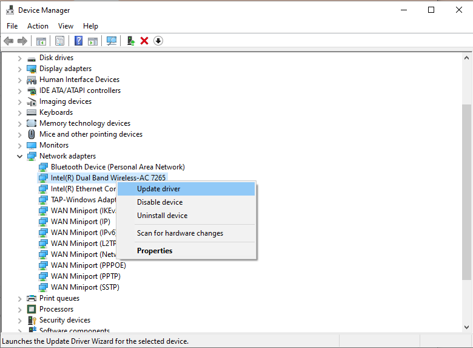Click the Disk drives icon
Viewport: 473px width, 348px height.
pyautogui.click(x=32, y=58)
